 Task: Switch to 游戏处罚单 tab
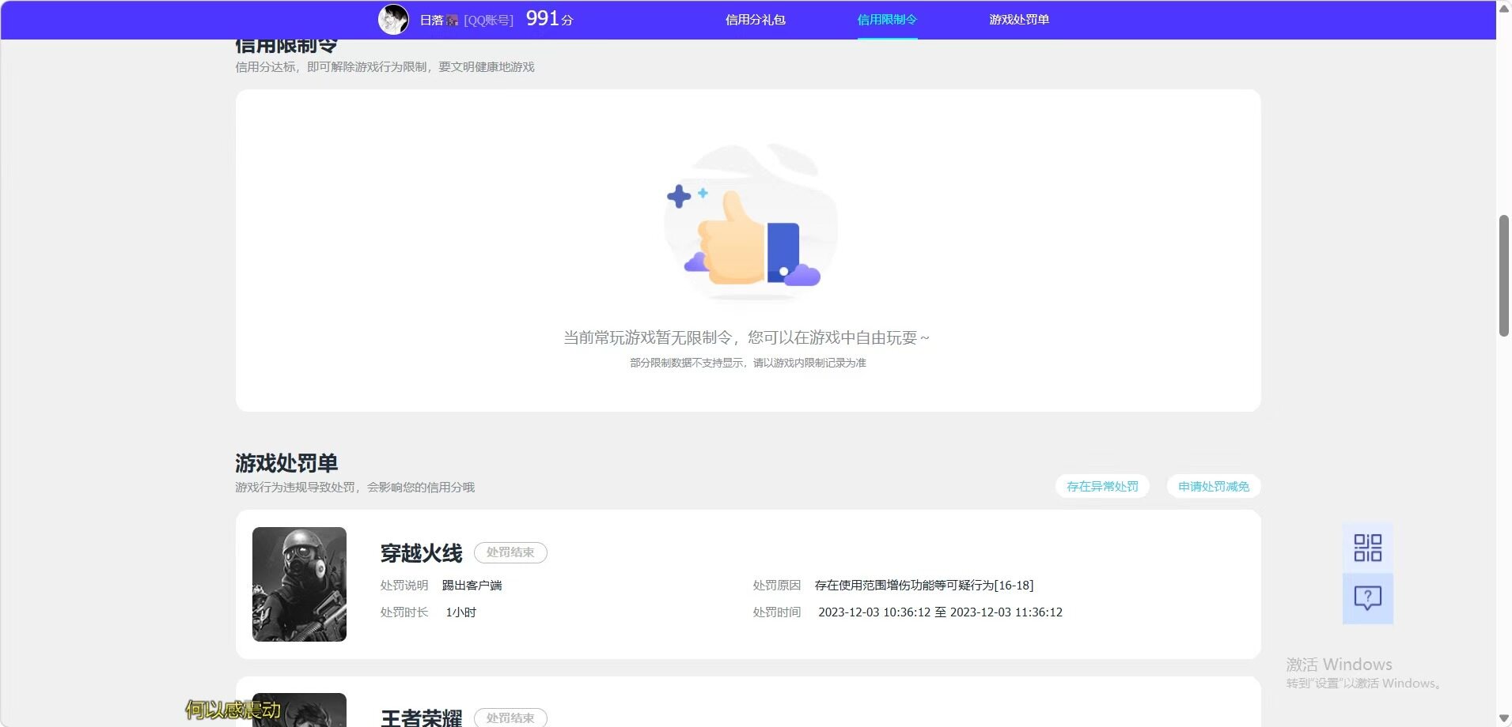[x=1019, y=20]
